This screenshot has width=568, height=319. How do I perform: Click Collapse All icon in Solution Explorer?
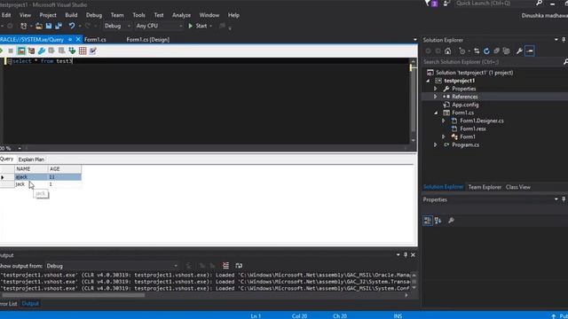(x=496, y=51)
